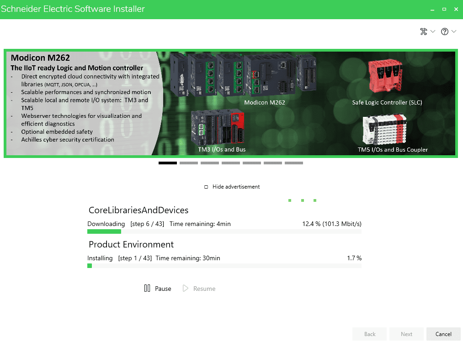Expand the help dropdown chevron
The image size is (463, 347).
454,32
